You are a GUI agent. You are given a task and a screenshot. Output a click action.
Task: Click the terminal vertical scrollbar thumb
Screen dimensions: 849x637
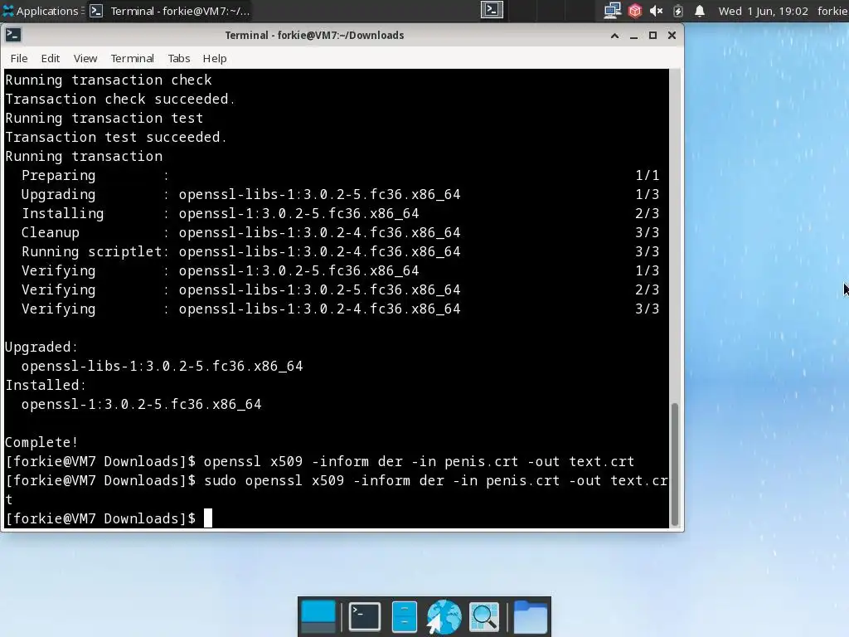[x=675, y=464]
